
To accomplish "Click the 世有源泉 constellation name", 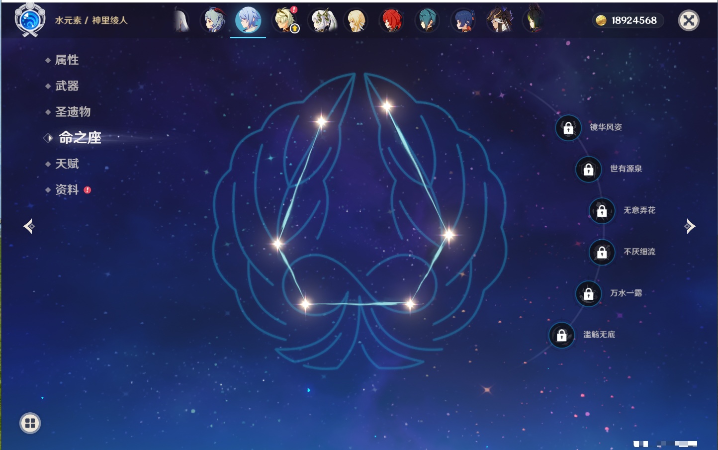I will (626, 169).
